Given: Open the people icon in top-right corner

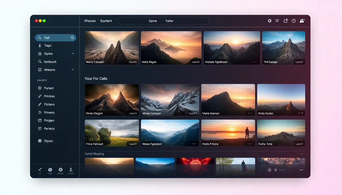Looking at the screenshot, I should (x=302, y=21).
